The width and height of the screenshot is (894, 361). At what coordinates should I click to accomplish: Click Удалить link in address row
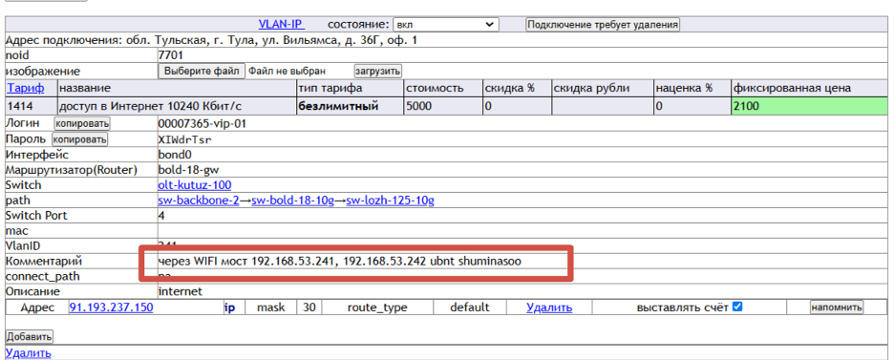549,308
